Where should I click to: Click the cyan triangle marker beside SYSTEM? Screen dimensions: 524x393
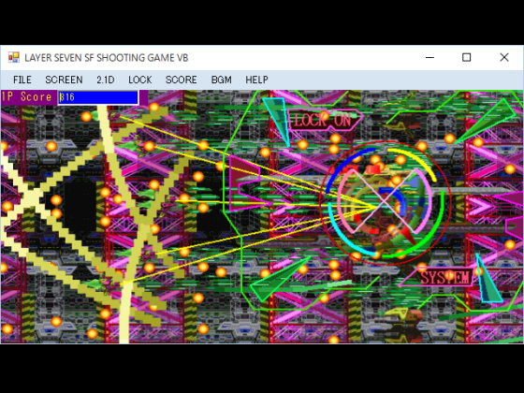[x=488, y=279]
